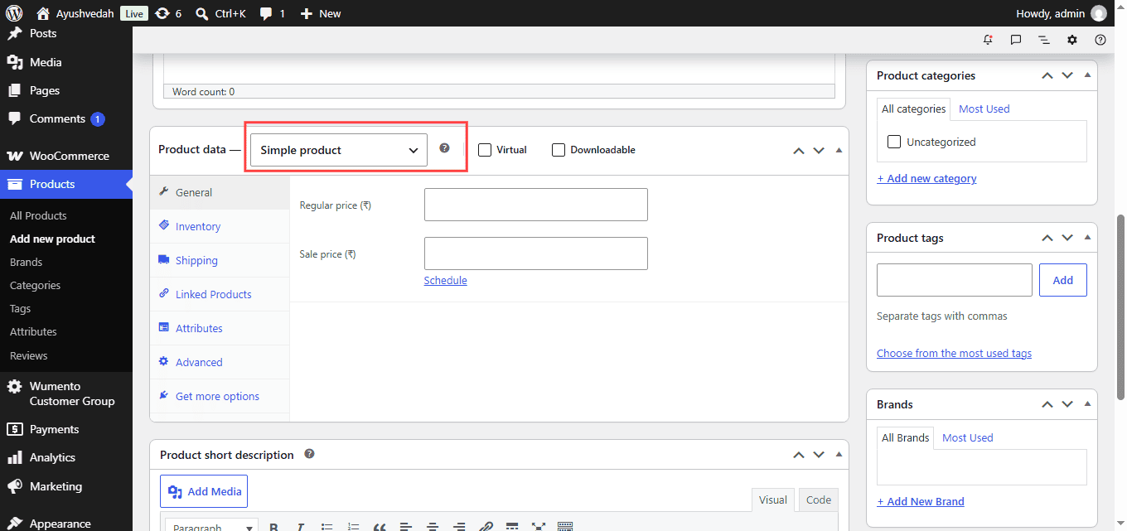Viewport: 1127px width, 531px height.
Task: Click the product type help tooltip icon
Action: tap(444, 148)
